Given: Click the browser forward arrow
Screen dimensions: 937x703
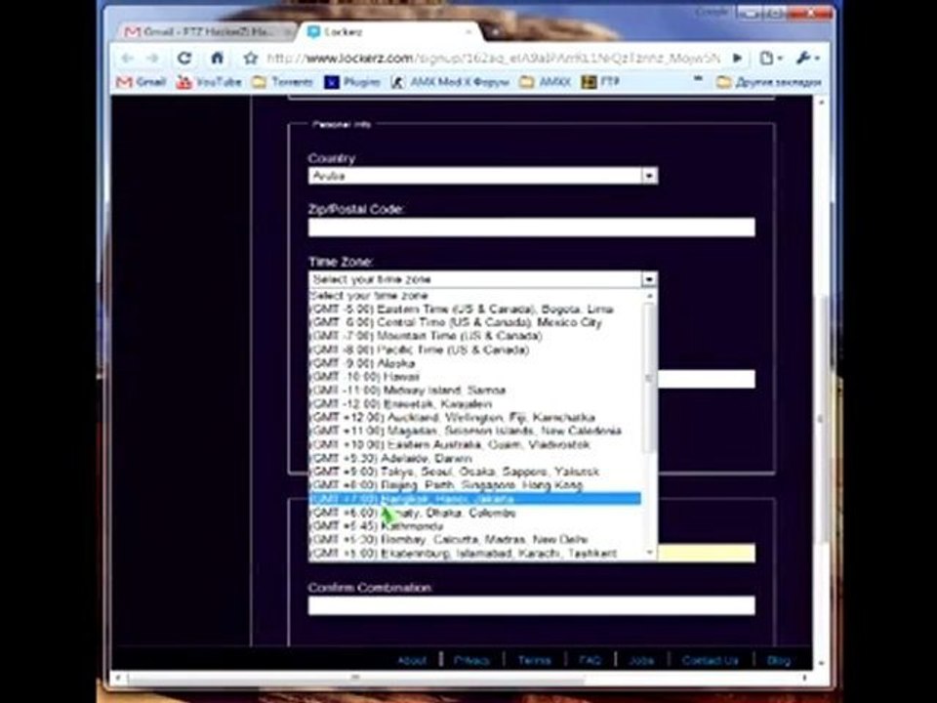Looking at the screenshot, I should pos(153,58).
